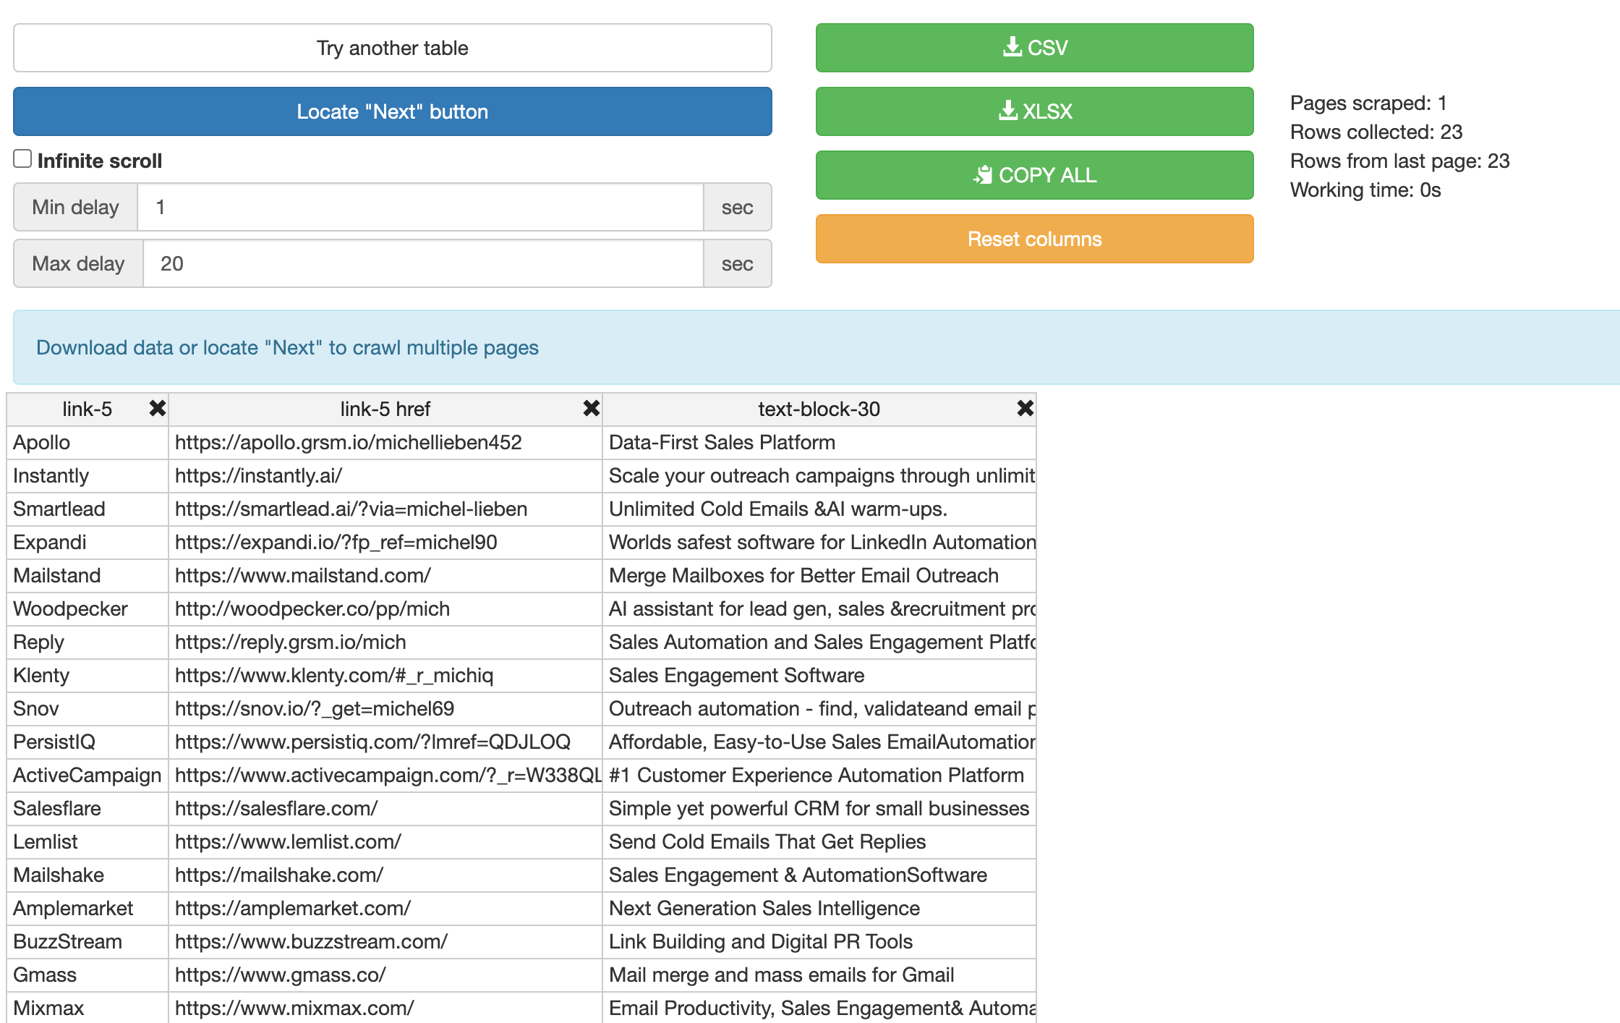The width and height of the screenshot is (1620, 1023).
Task: Click the Locate "Next" button
Action: (x=391, y=111)
